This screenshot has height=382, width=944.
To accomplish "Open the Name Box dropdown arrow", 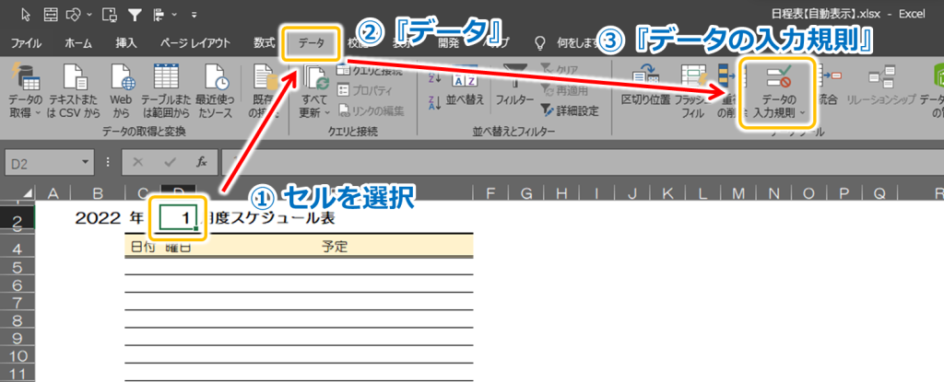I will point(86,162).
